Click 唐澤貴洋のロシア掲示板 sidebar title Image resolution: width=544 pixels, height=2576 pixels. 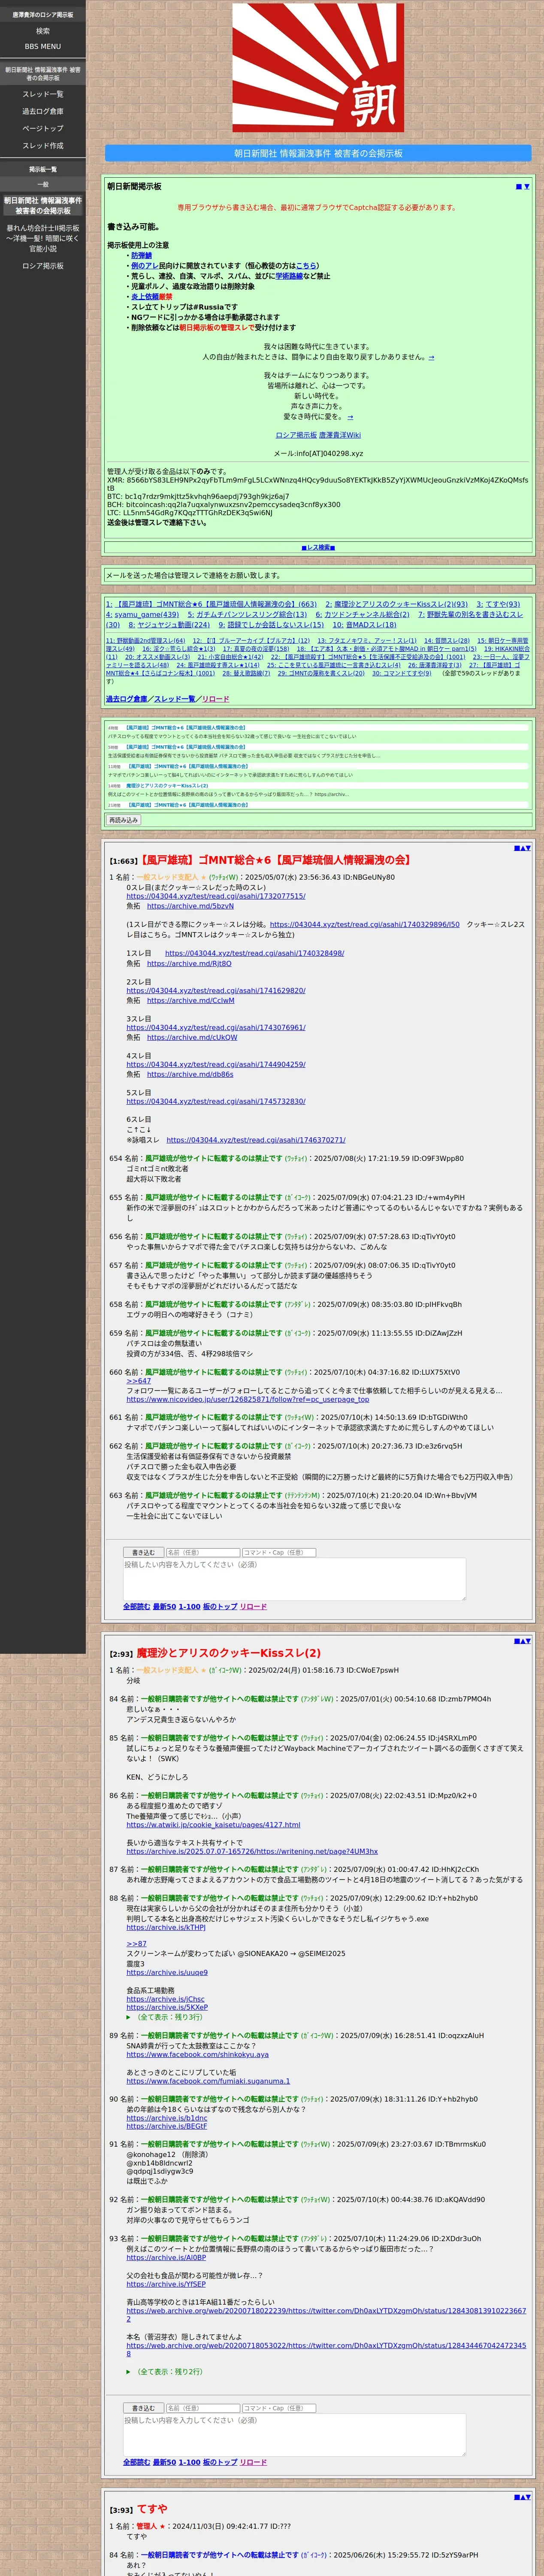tap(43, 15)
